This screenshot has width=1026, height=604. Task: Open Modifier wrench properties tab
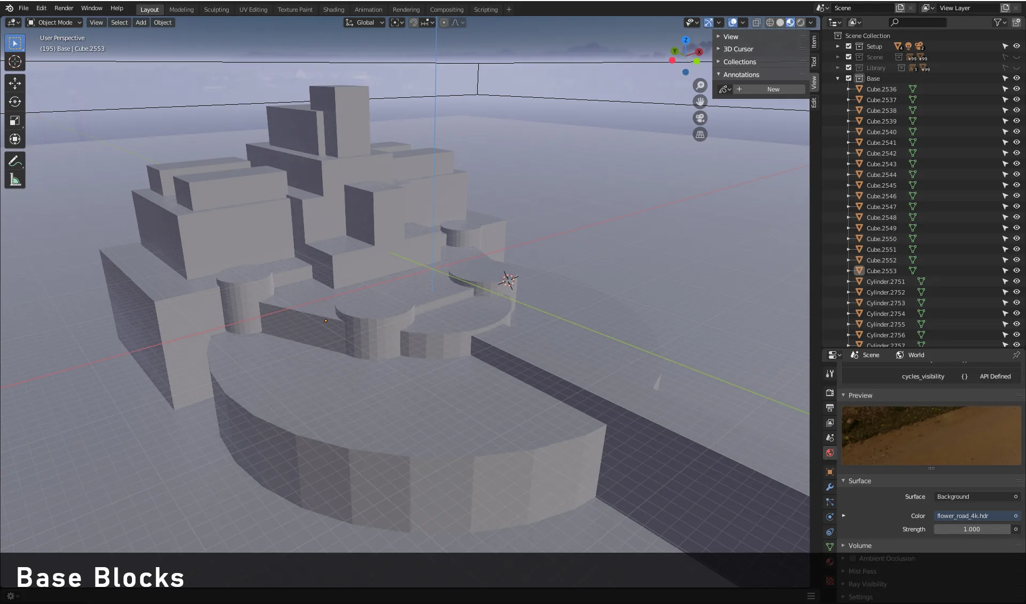coord(829,487)
